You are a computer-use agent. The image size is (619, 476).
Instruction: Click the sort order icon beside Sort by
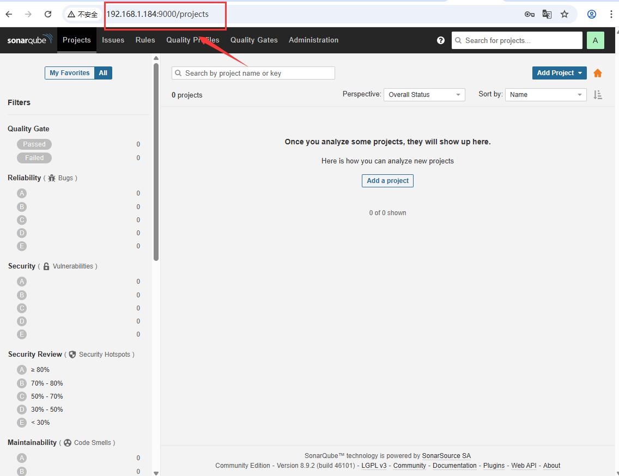598,94
